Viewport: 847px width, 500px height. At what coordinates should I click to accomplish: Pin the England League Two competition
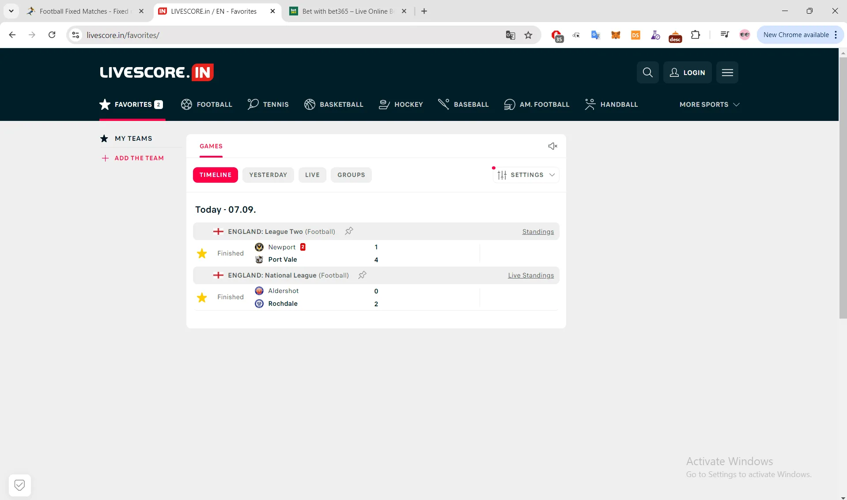pyautogui.click(x=349, y=231)
